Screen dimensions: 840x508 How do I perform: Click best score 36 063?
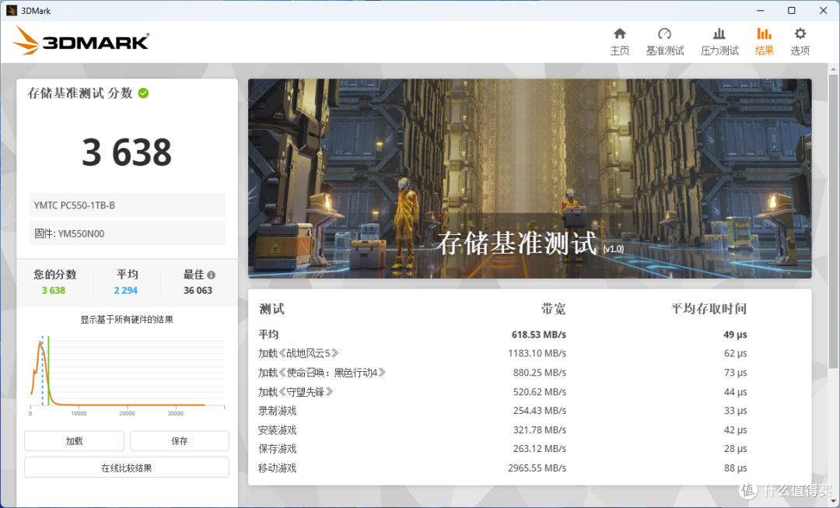click(x=198, y=290)
